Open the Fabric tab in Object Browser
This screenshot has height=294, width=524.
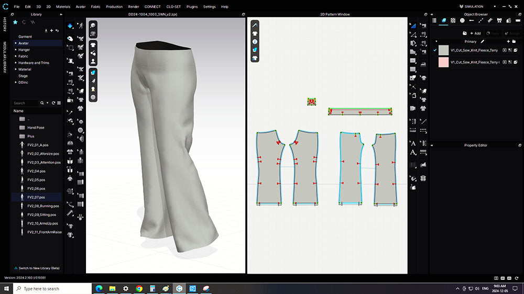(x=443, y=20)
